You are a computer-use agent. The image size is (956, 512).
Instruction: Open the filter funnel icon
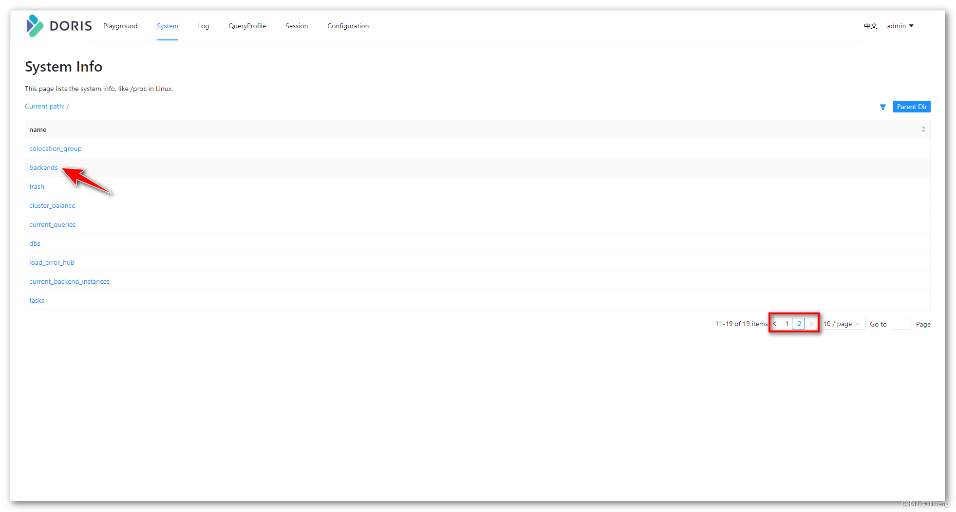pos(882,107)
